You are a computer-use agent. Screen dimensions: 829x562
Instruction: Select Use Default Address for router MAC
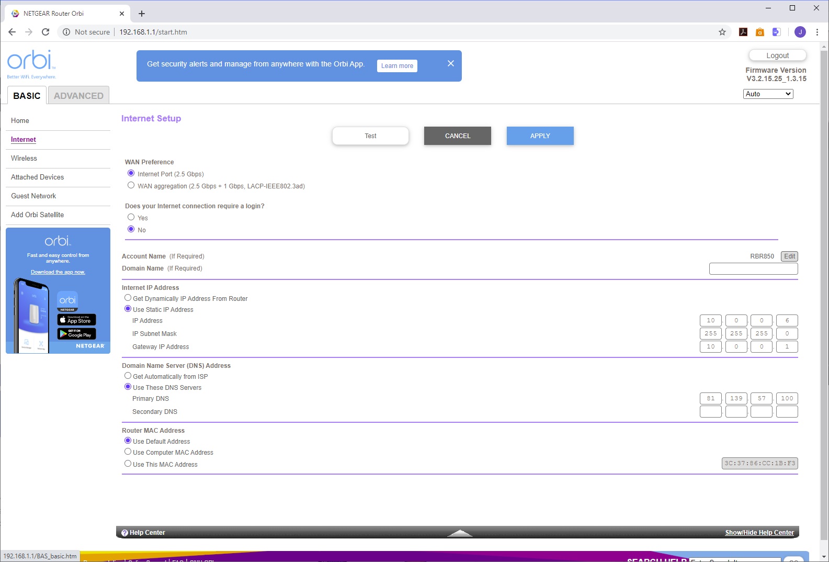pyautogui.click(x=128, y=441)
